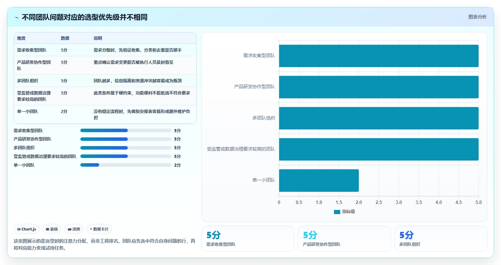Image resolution: width=501 pixels, height=265 pixels.
Task: Select the Chart.js tag chip
Action: [27, 229]
